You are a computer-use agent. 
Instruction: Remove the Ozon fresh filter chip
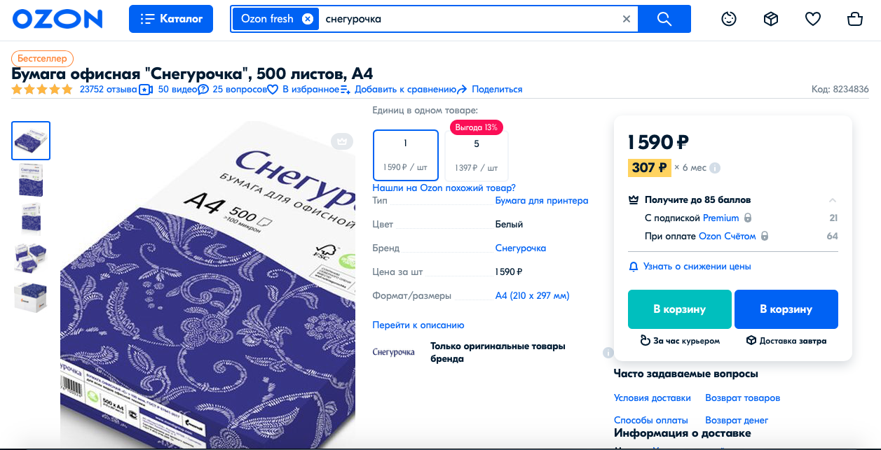tap(307, 19)
